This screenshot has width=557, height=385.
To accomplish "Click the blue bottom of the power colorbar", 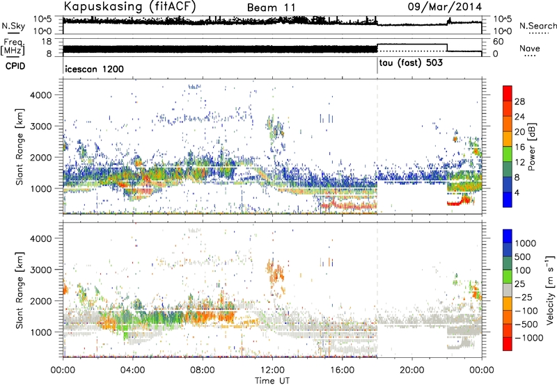I will (508, 199).
